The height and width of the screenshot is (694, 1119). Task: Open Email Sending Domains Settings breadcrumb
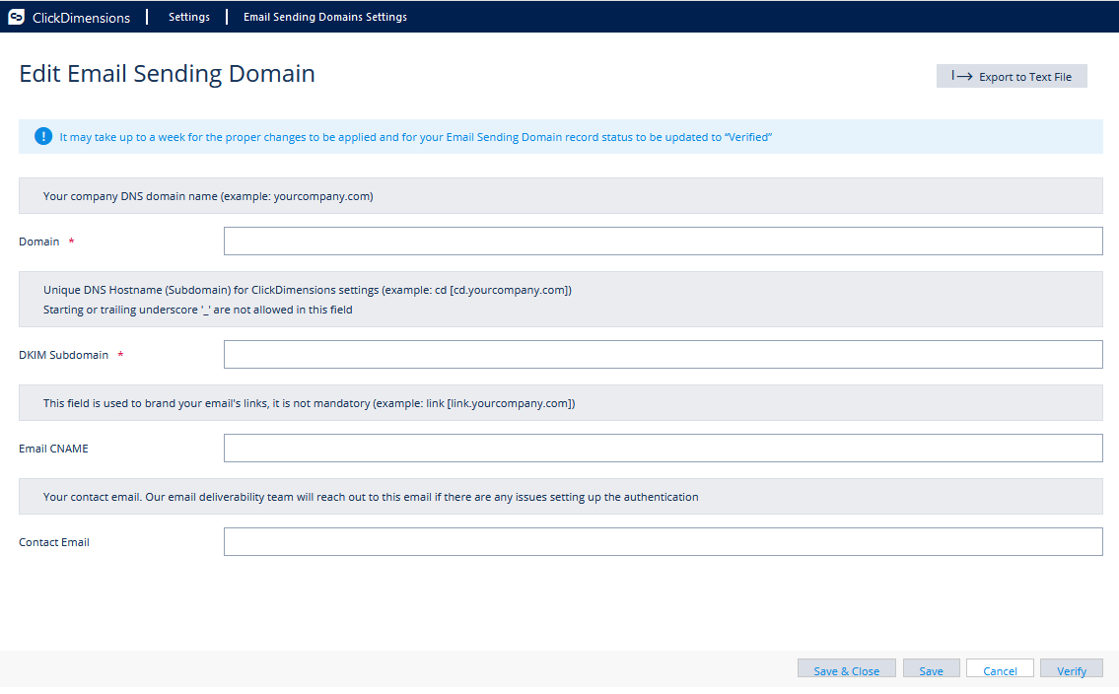click(325, 17)
